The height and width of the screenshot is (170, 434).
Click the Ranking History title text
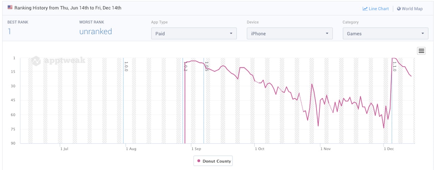68,8
